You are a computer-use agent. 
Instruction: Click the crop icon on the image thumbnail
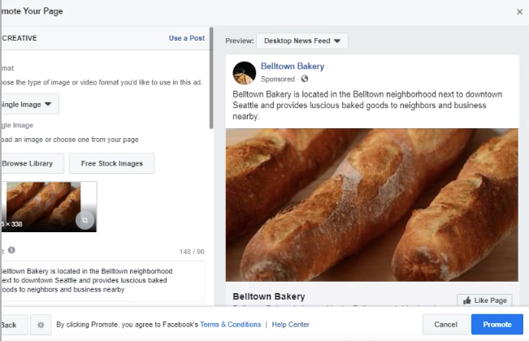86,220
